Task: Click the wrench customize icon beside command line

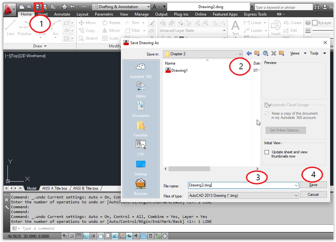Action: point(7,207)
